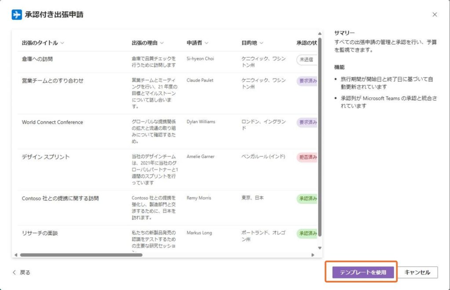Image resolution: width=450 pixels, height=290 pixels.
Task: Click the reason text for デザイン スプリント
Action: pos(155,169)
